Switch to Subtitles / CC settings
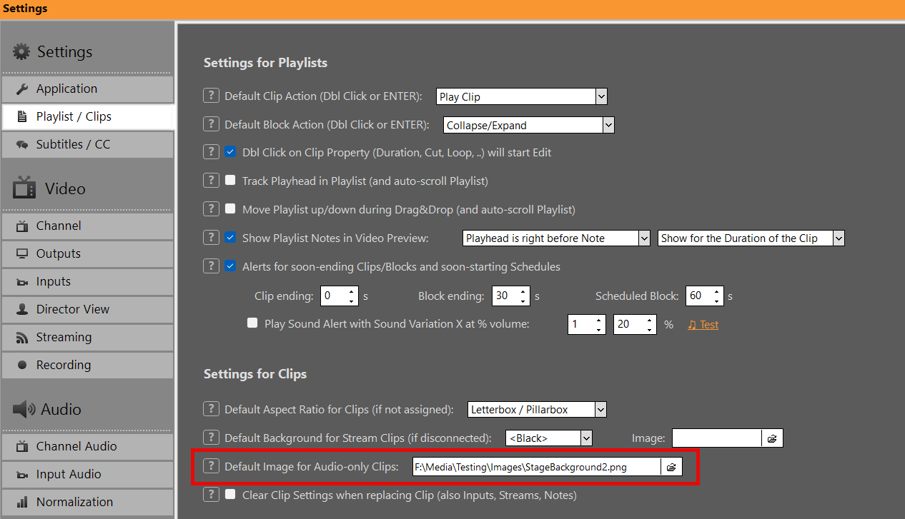The image size is (905, 519). tap(87, 144)
